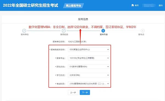Click the 报考单位 step label
Viewport: 165px width, 101px height.
point(25,34)
